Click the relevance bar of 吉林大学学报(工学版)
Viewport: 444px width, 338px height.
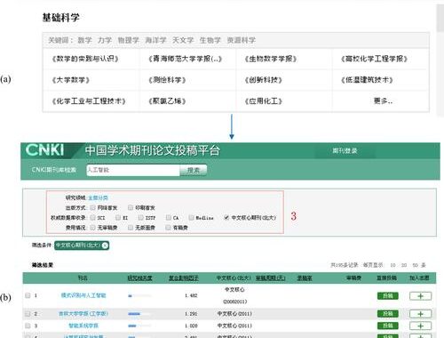coord(139,314)
